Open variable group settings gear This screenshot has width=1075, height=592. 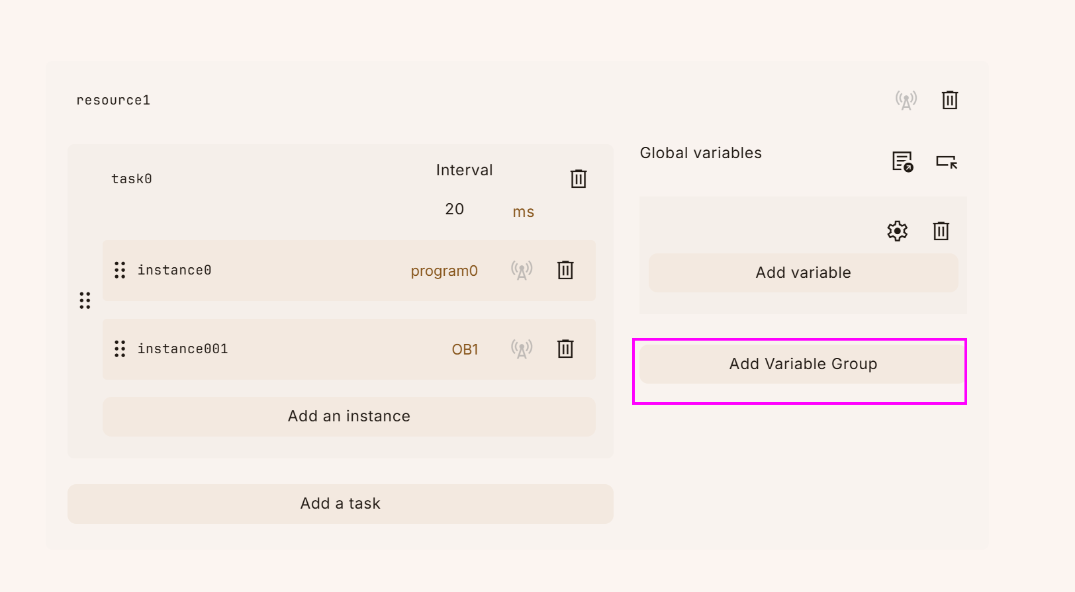pyautogui.click(x=898, y=231)
